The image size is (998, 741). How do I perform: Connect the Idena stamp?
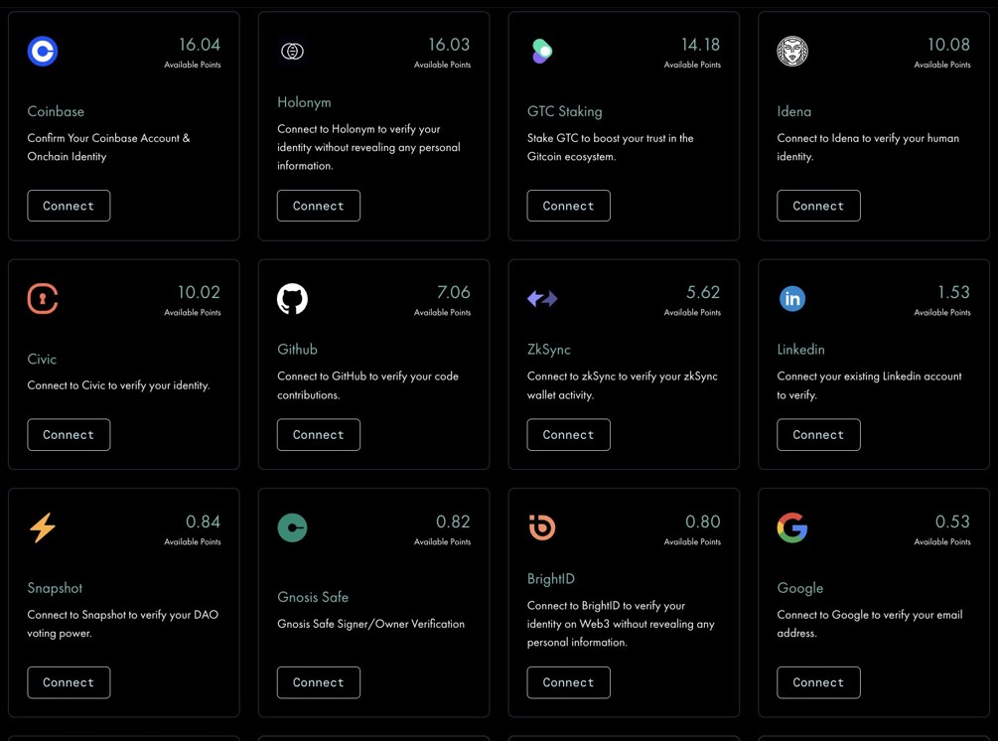[818, 206]
